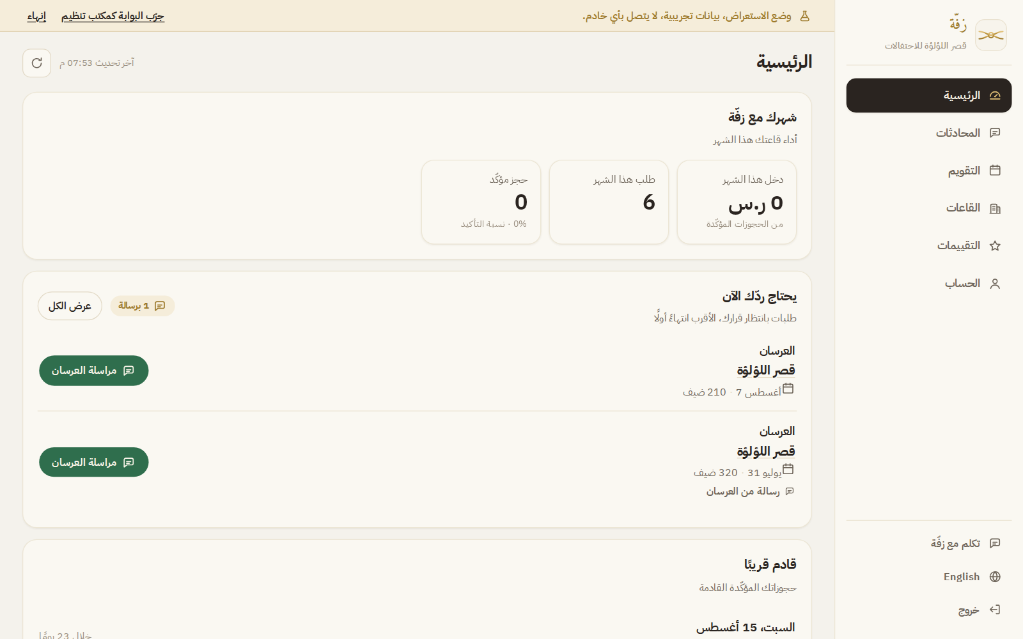This screenshot has height=639, width=1023.
Task: Click the calendar icon next to 7 أغسطس
Action: click(788, 389)
